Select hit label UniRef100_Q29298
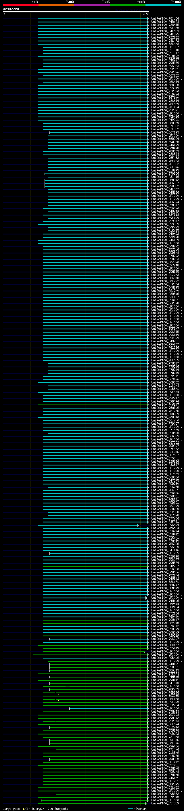This screenshot has width=184, height=811. point(165,556)
